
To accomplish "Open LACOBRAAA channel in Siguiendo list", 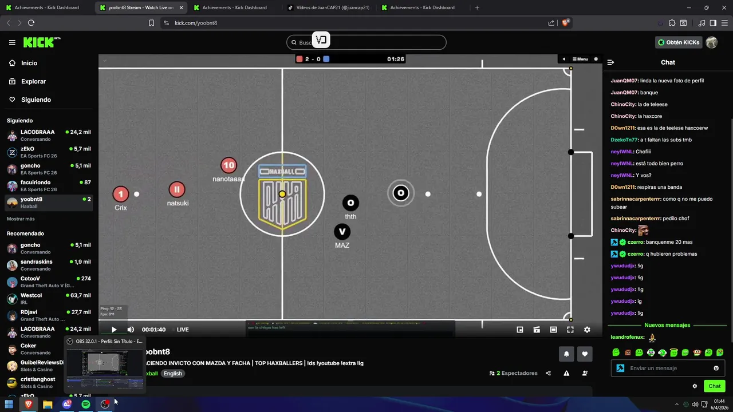I will tap(49, 136).
